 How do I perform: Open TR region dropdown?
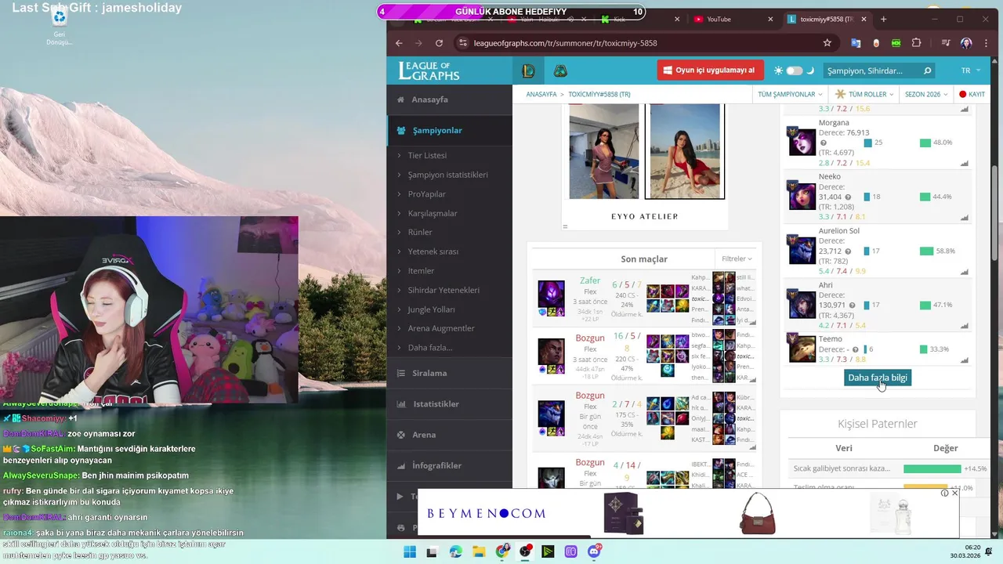click(x=970, y=70)
